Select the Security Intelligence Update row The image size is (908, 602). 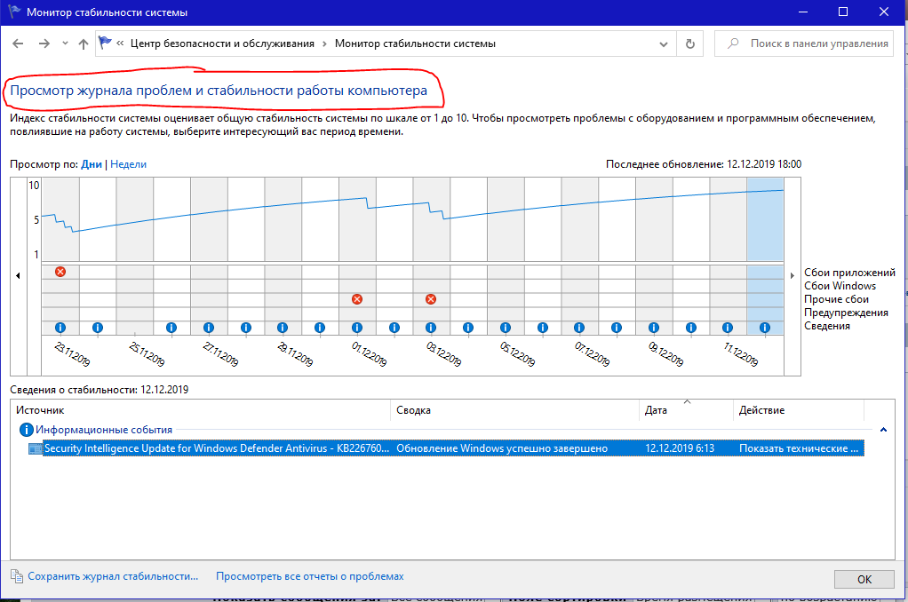[x=446, y=448]
